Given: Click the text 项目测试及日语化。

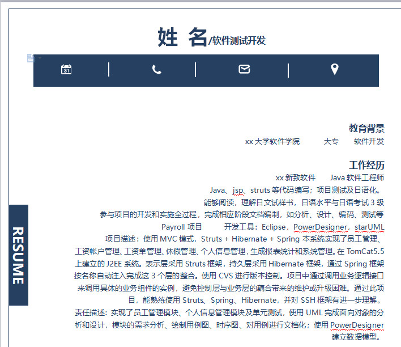Looking at the screenshot, I should pos(349,191).
